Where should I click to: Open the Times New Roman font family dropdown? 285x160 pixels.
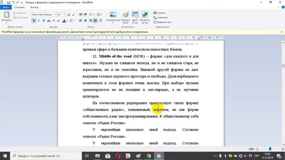pyautogui.click(x=55, y=15)
